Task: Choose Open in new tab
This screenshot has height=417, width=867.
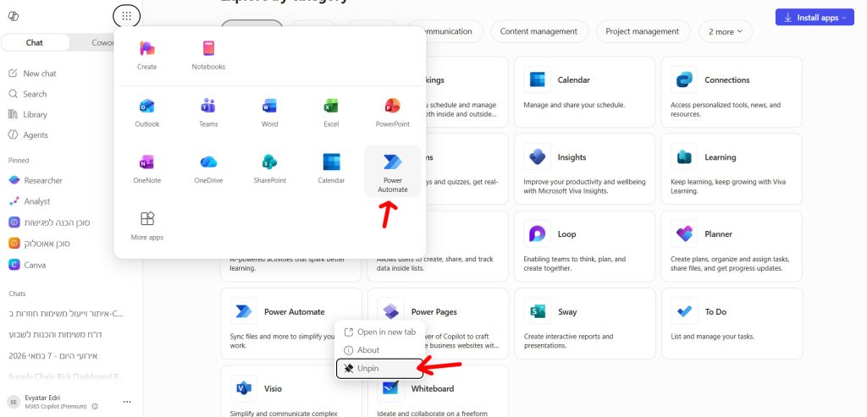Action: (x=380, y=332)
